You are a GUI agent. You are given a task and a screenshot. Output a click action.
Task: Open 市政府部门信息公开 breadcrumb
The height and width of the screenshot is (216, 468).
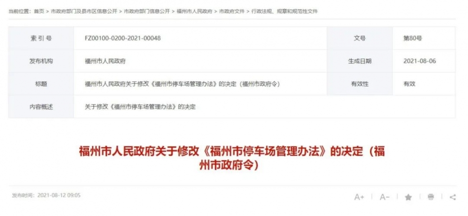pos(147,11)
